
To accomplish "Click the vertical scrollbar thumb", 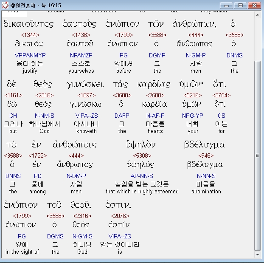I will 258,156.
